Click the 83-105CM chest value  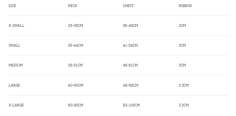tap(131, 105)
